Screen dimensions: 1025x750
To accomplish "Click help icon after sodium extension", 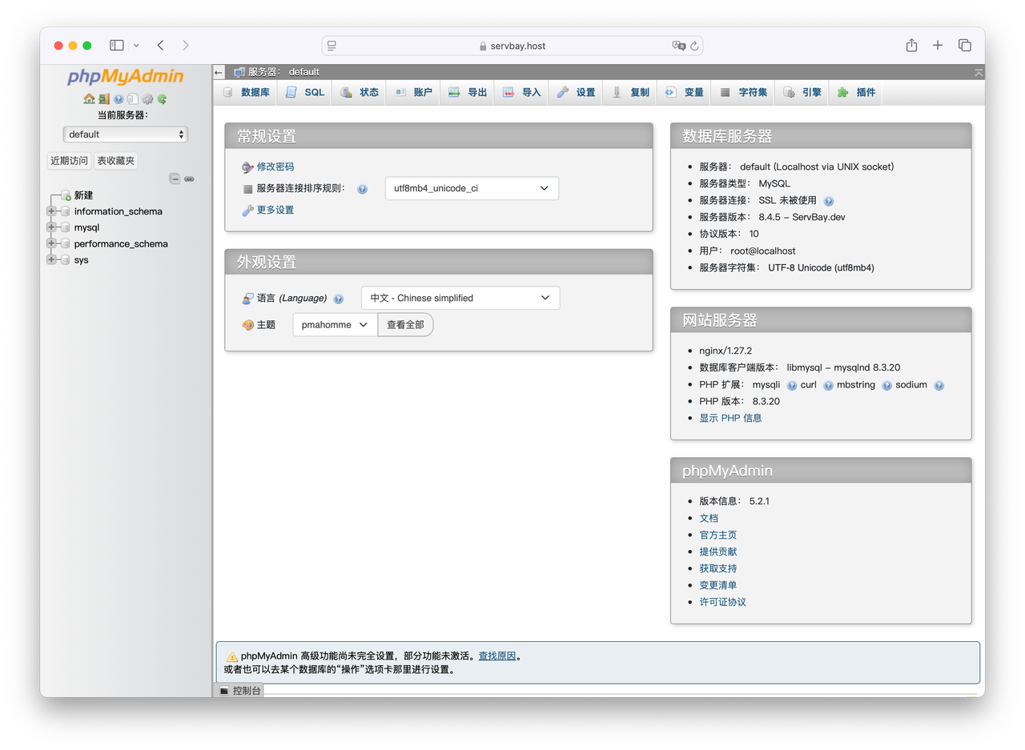I will (x=939, y=385).
